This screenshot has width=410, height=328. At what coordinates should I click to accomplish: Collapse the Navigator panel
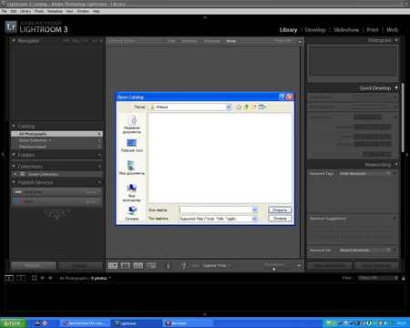(14, 40)
